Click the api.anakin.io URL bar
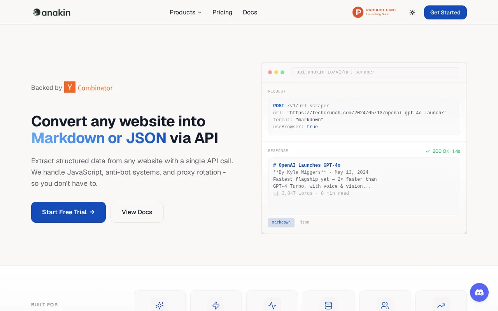 pos(376,72)
